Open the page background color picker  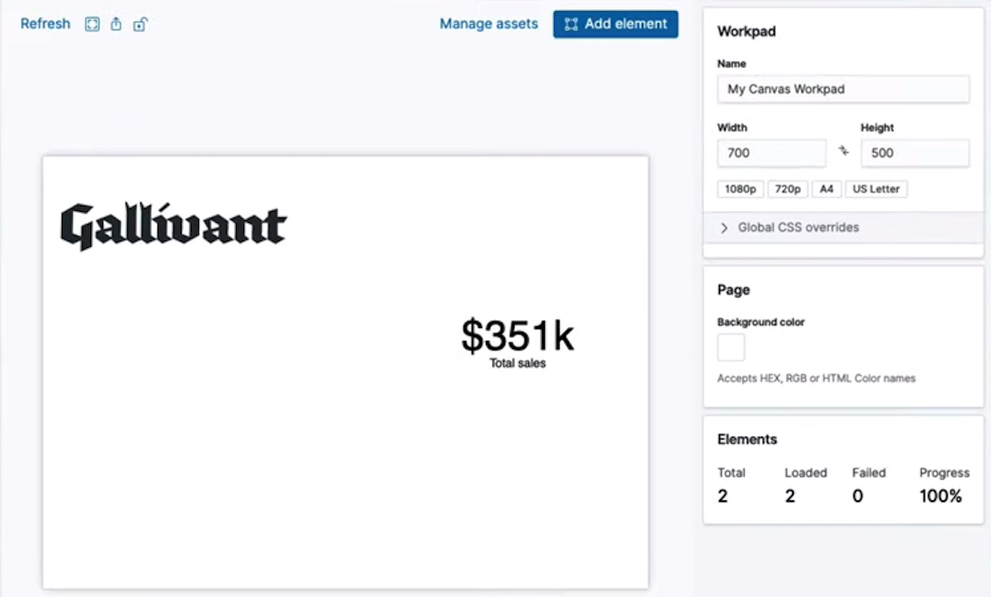730,346
